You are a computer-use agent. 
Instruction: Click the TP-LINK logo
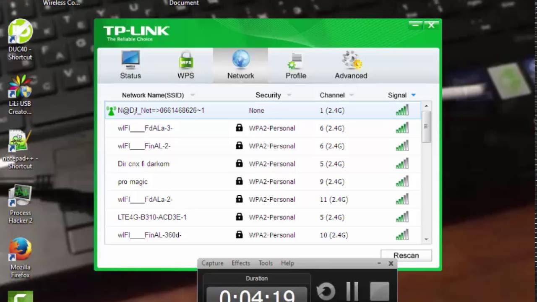(136, 33)
